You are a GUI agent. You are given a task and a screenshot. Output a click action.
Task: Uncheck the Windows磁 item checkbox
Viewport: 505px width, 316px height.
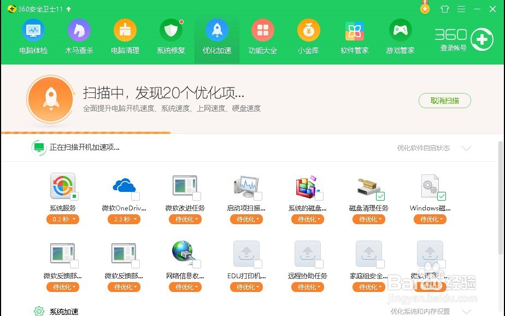click(x=442, y=196)
